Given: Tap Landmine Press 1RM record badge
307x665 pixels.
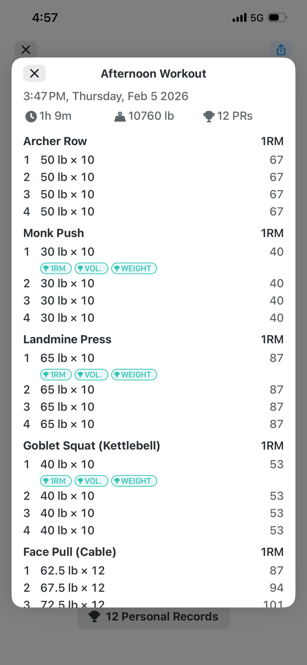Looking at the screenshot, I should (56, 375).
